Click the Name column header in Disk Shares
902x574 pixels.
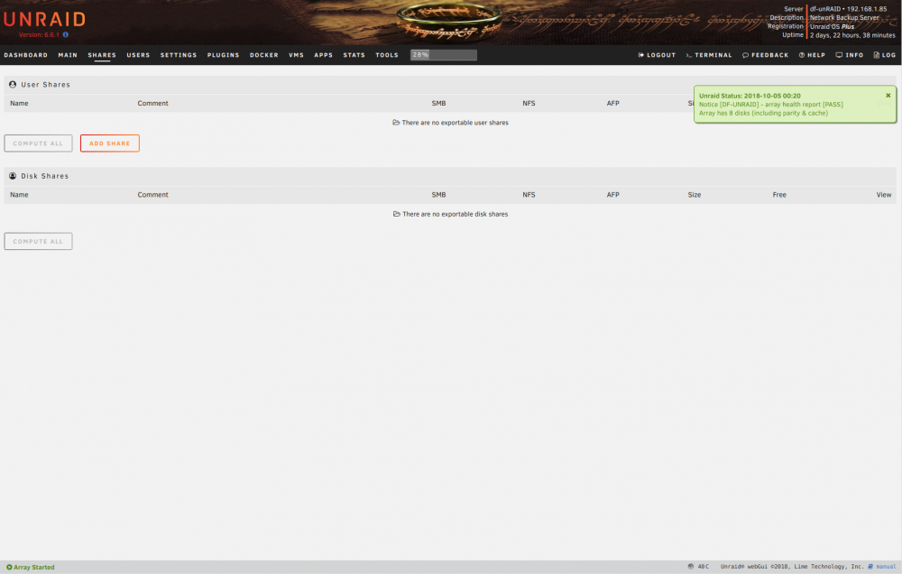point(19,195)
